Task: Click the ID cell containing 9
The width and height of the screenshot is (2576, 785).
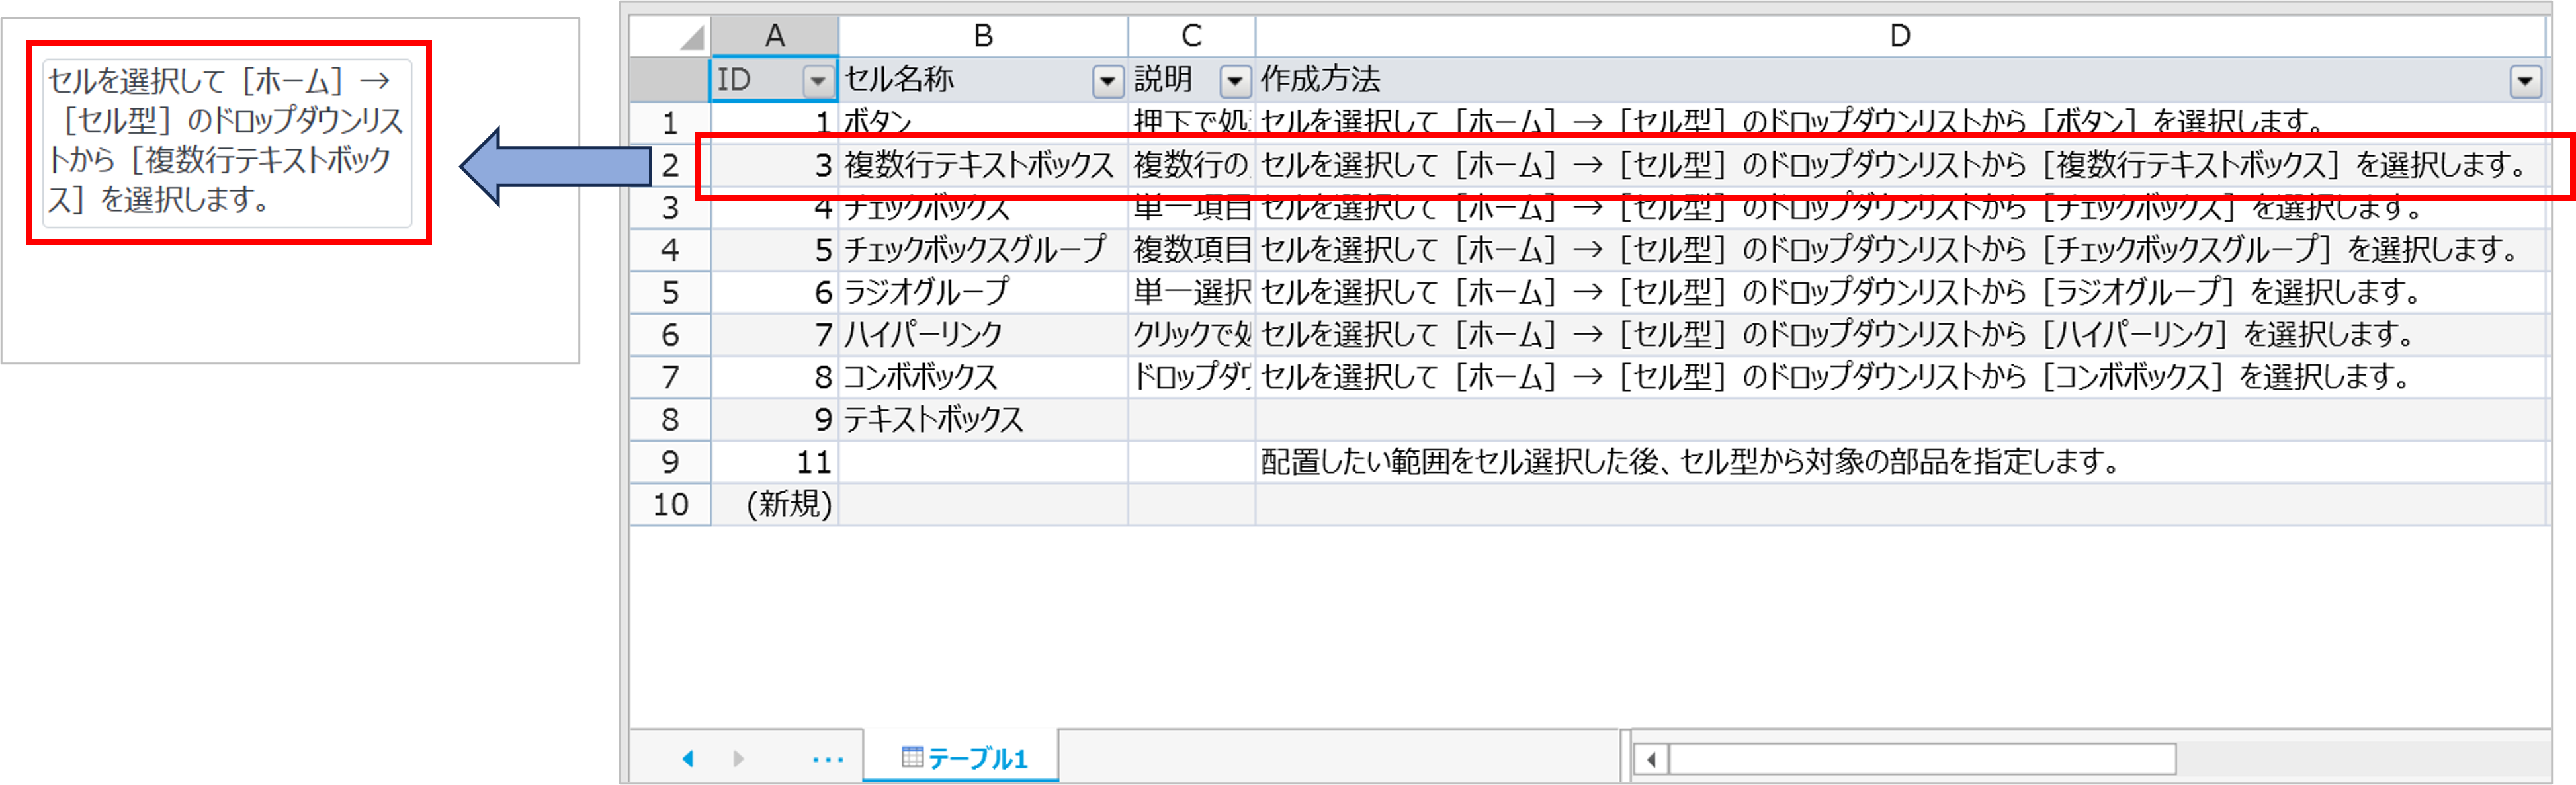Action: 774,420
